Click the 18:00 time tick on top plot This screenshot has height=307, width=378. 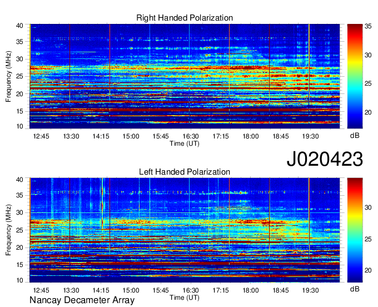[251, 136]
